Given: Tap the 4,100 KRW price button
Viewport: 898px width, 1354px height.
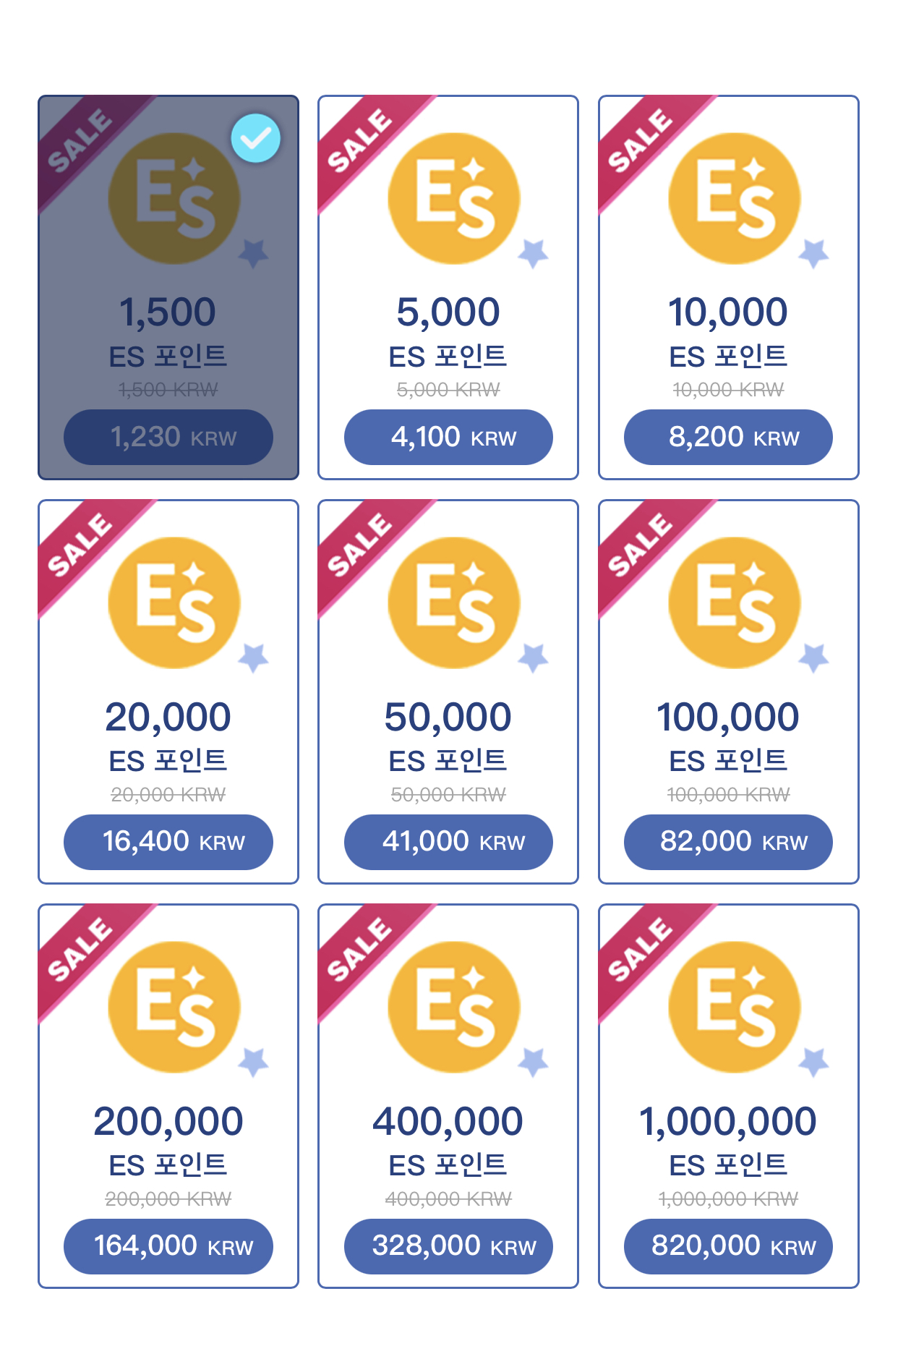Looking at the screenshot, I should tap(448, 437).
